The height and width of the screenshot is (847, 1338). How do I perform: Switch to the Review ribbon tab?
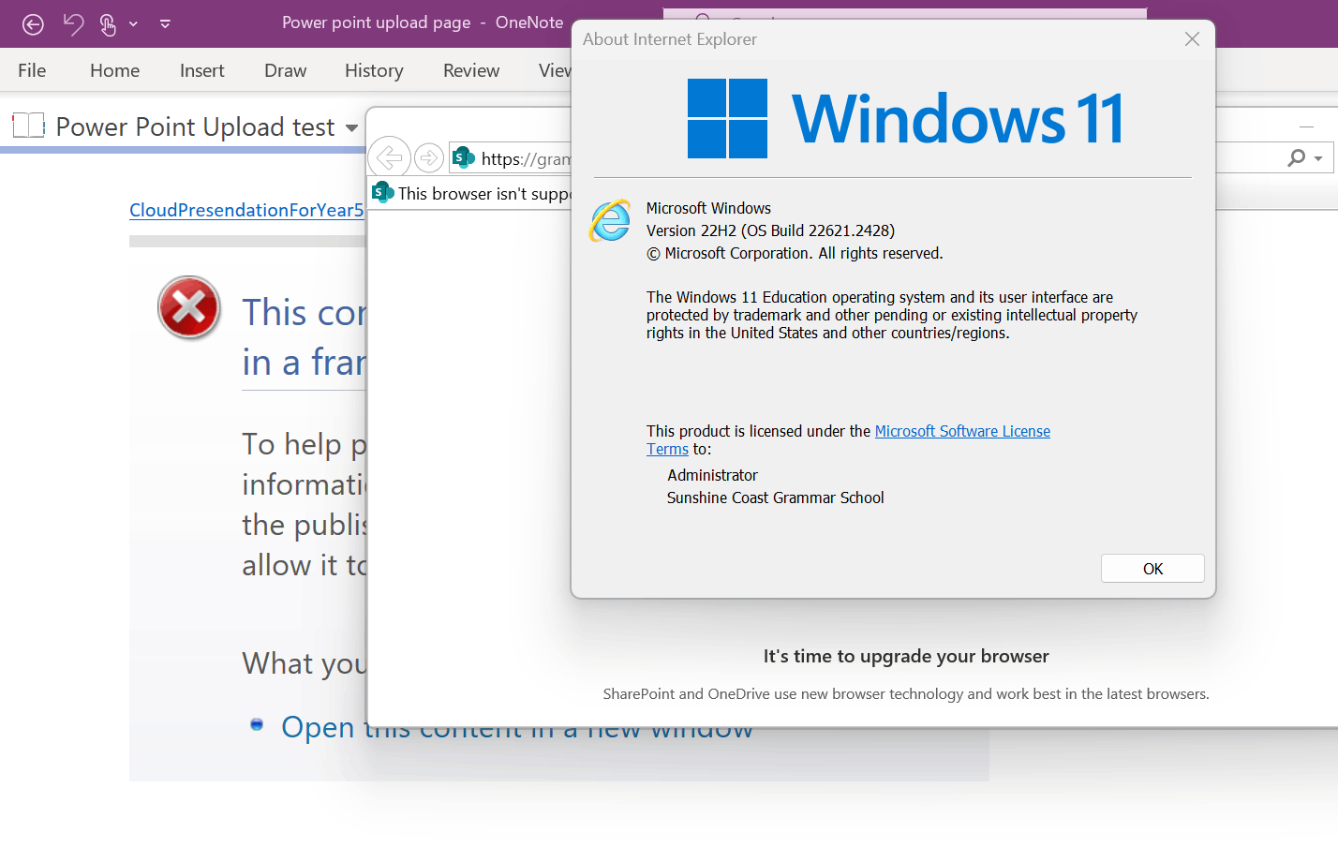[x=471, y=70]
